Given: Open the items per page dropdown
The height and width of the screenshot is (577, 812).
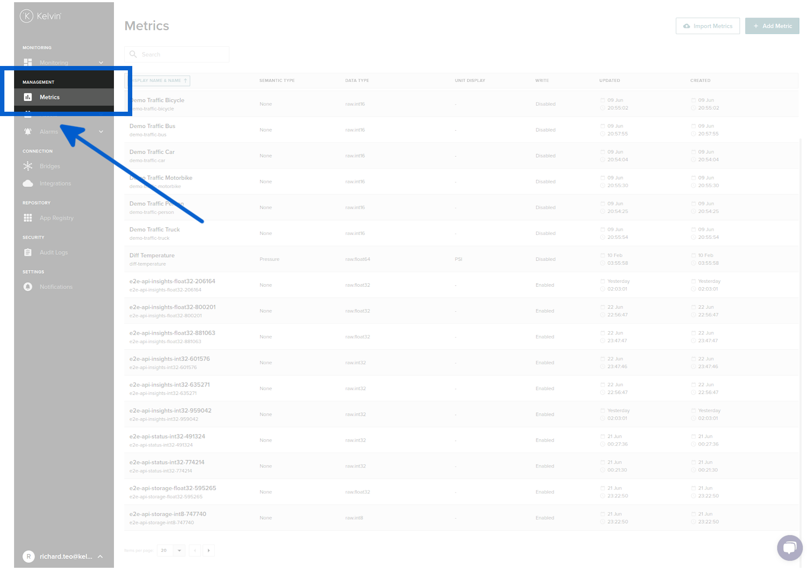Looking at the screenshot, I should (x=170, y=550).
